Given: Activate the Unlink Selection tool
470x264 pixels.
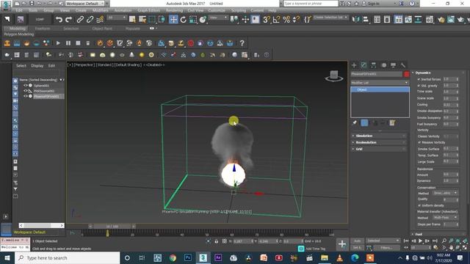Looking at the screenshot, I should [90, 20].
